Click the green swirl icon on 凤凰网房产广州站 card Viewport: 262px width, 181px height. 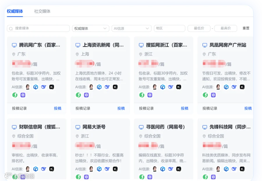click(205, 95)
